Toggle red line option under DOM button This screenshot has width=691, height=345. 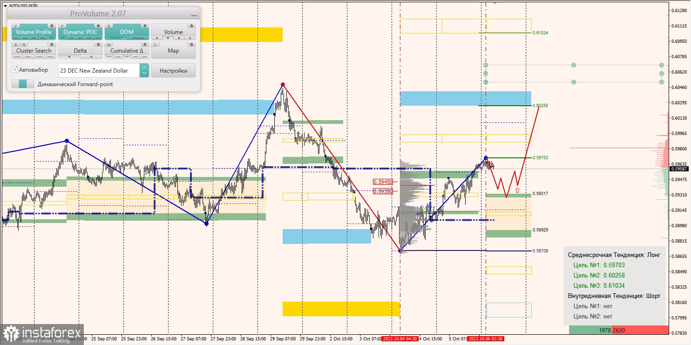(138, 38)
